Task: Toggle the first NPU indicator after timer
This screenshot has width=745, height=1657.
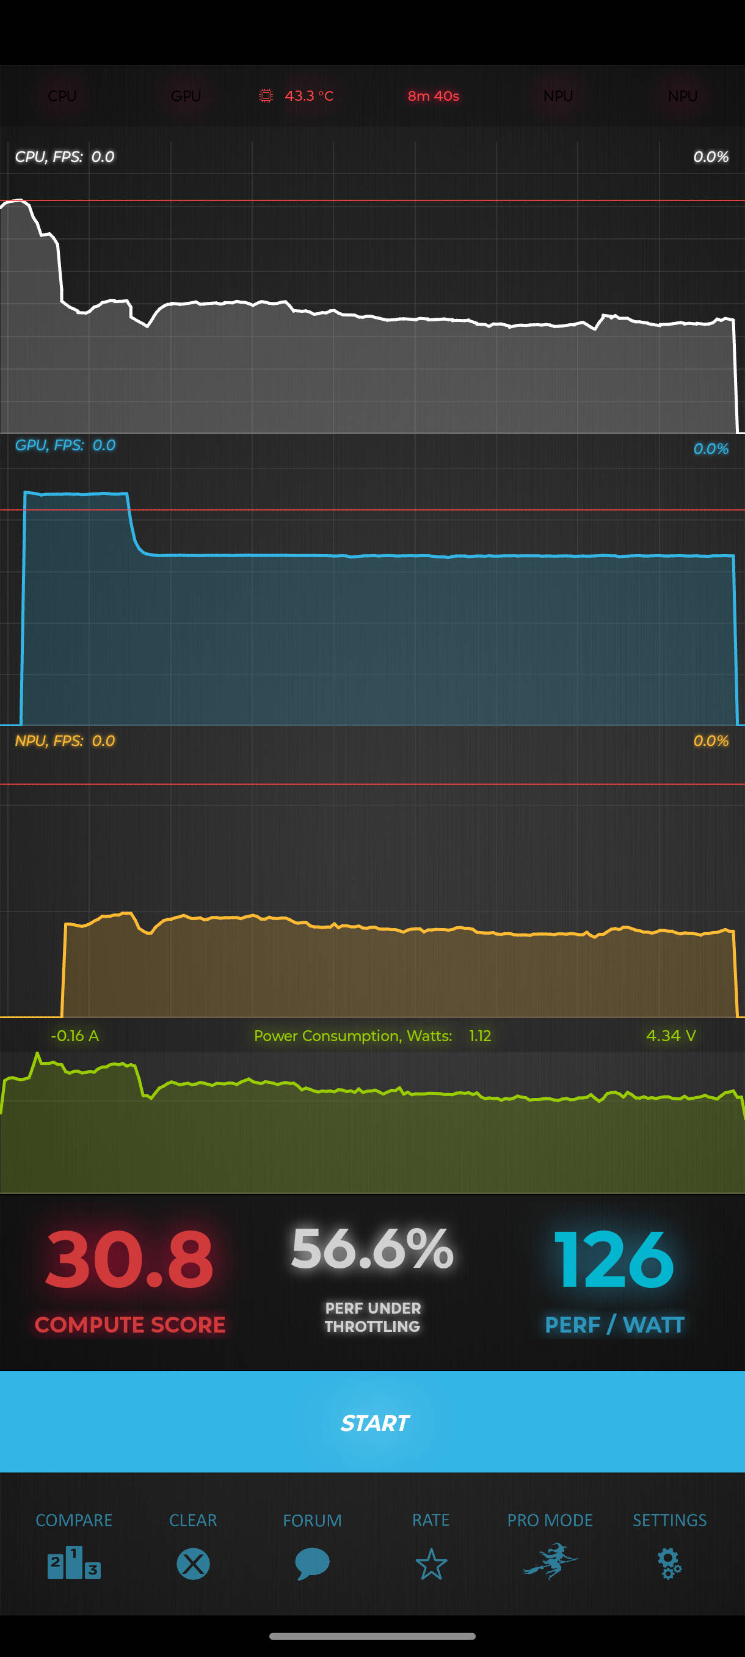Action: point(558,96)
